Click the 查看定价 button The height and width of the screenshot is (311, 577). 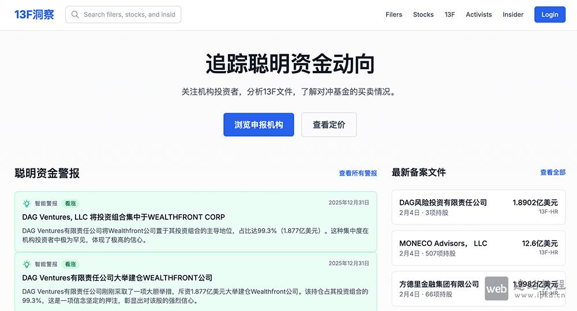(329, 125)
